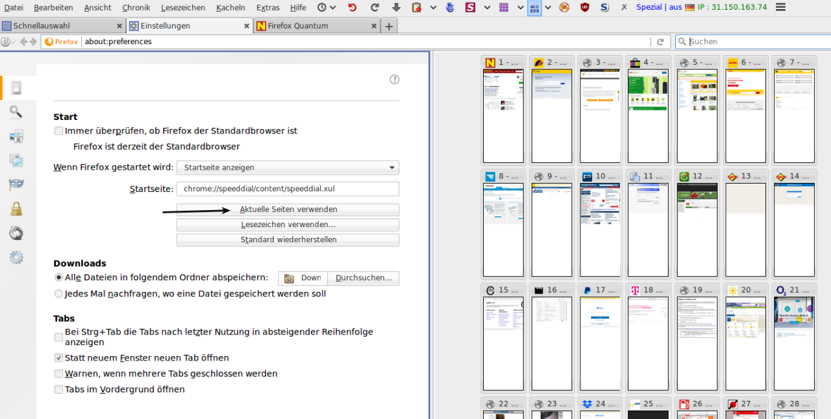Go forward with the right arrow
The height and width of the screenshot is (419, 831).
tap(33, 42)
